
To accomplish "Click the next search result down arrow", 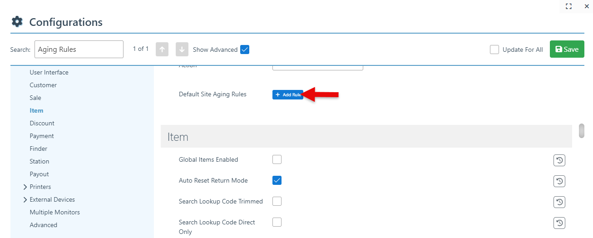I will tap(182, 50).
